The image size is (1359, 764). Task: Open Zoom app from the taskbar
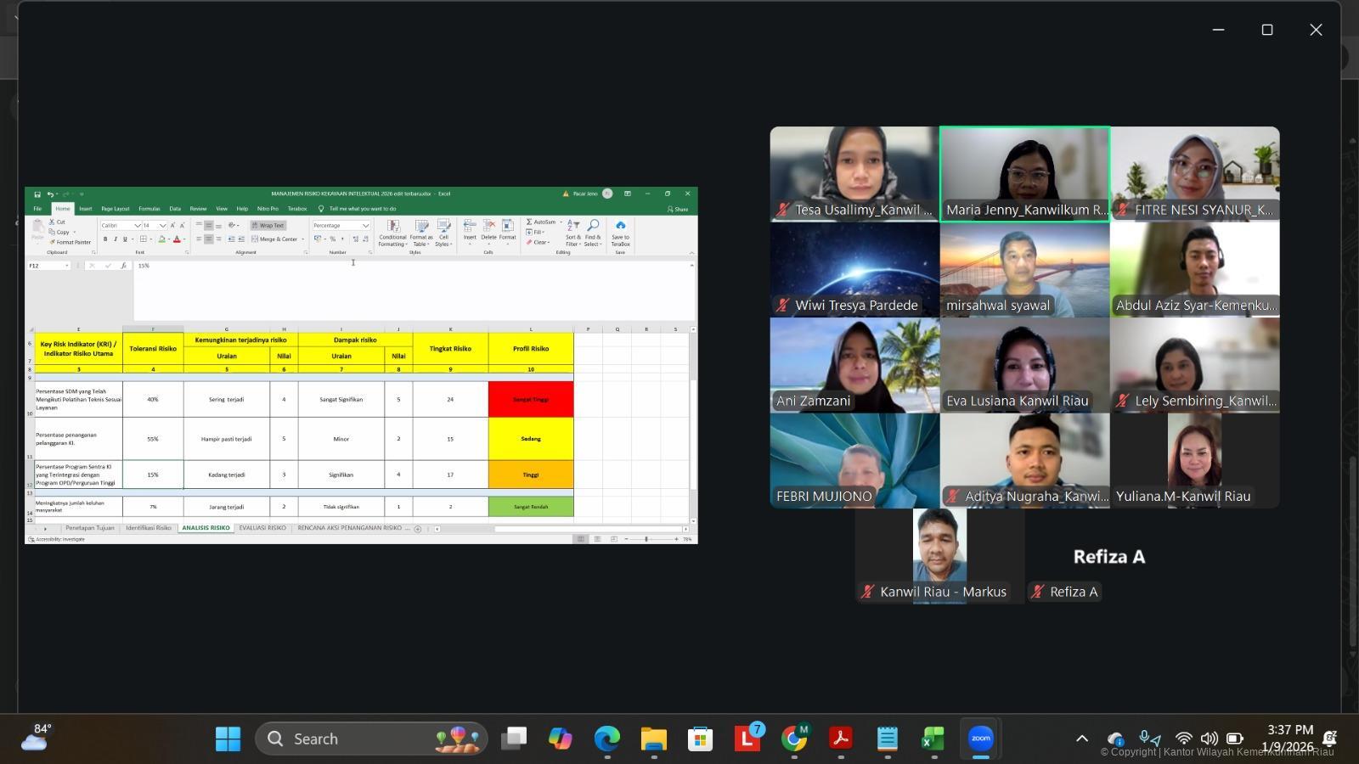click(x=980, y=739)
